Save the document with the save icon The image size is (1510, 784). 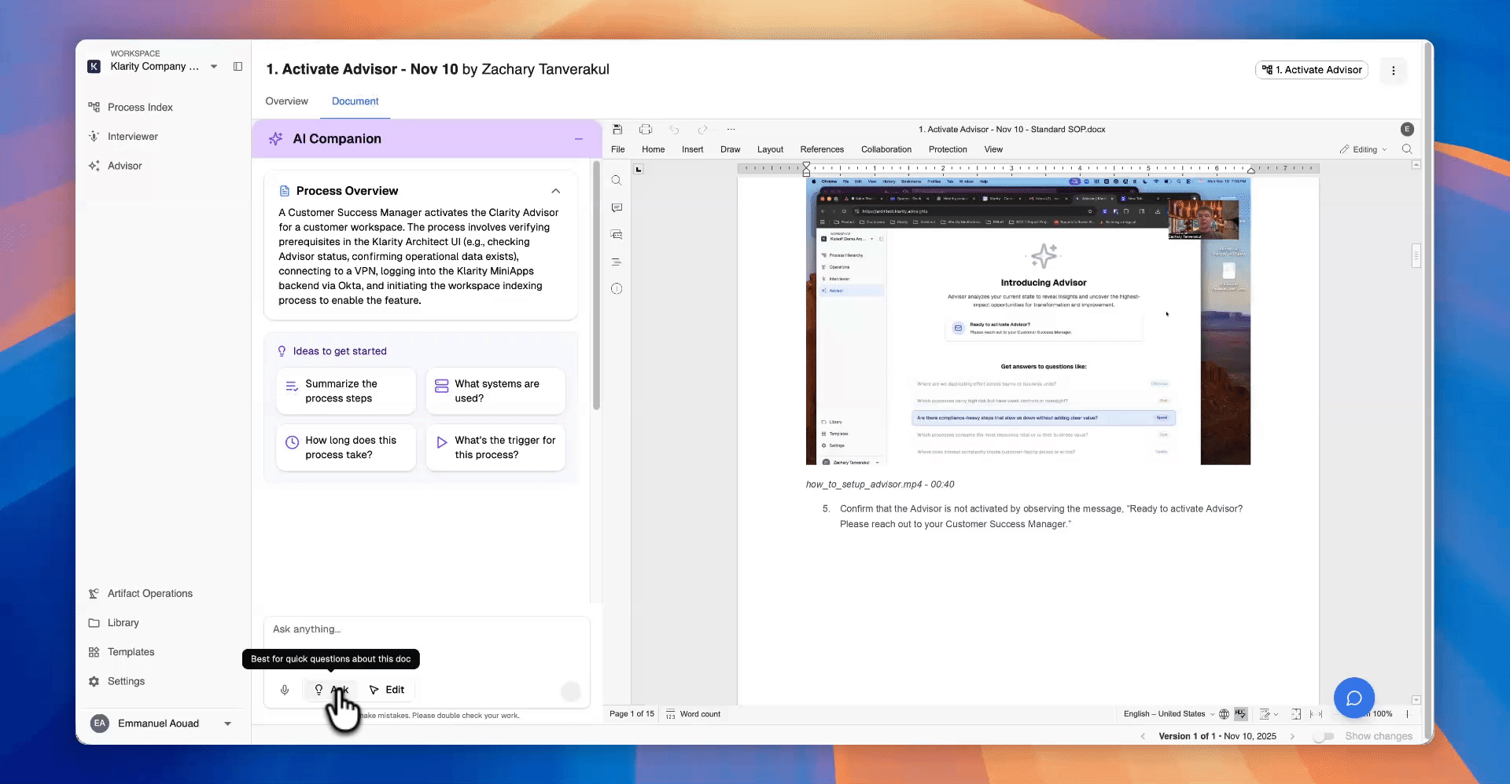click(x=617, y=130)
